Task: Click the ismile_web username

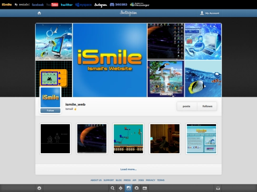Action: click(x=75, y=104)
